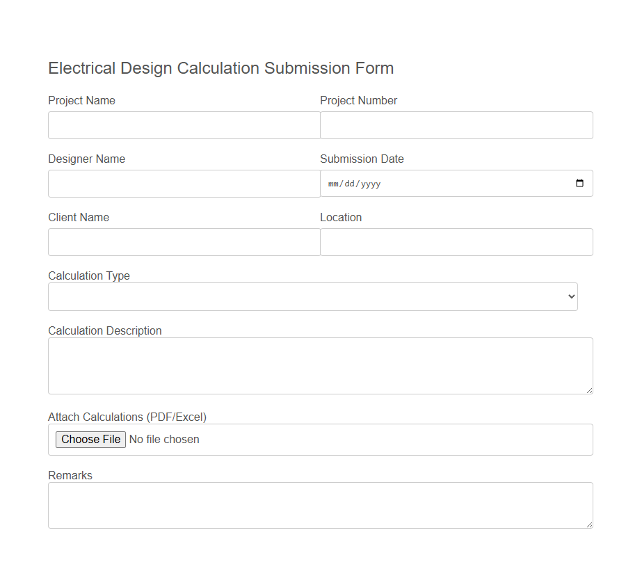Click the dd segment of the date field
Viewport: 626px width, 576px height.
click(x=350, y=184)
